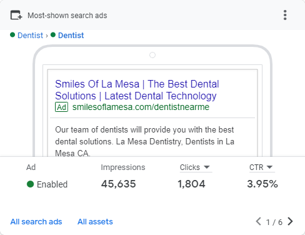This screenshot has height=235, width=305.
Task: Open the bold Dentist ad group link
Action: 71,36
